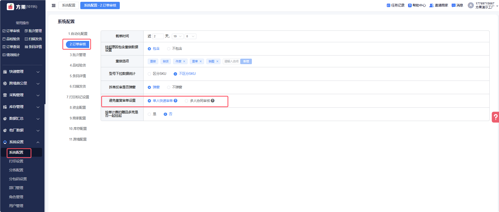This screenshot has width=499, height=212.
Task: Select 不弹窗 radio option
Action: pyautogui.click(x=169, y=87)
